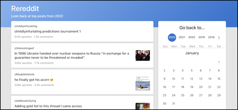Pick January 20 in the calendar
Image resolution: width=238 pixels, height=110 pixels.
click(x=201, y=87)
